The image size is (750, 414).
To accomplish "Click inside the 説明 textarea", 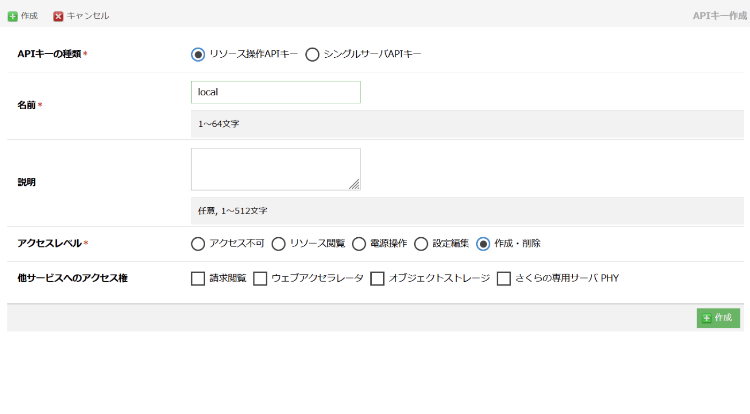I will [276, 169].
